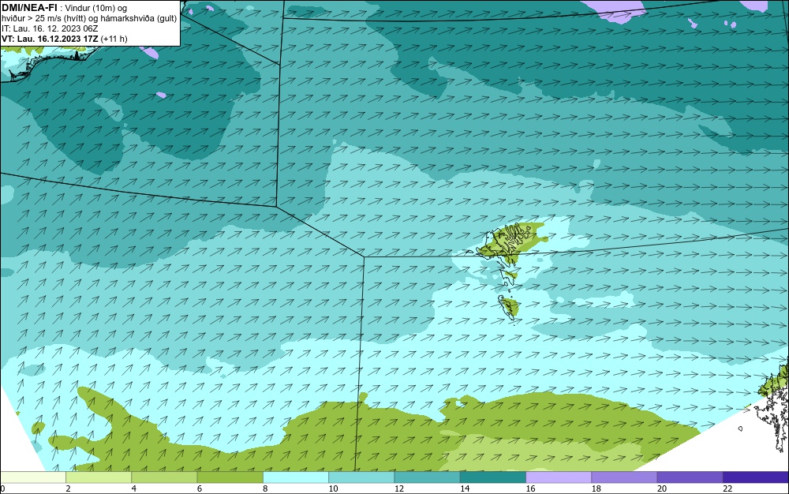Click the 'IT: Lau. 16. 12. 2023 06Z' line
The height and width of the screenshot is (494, 789).
coord(49,28)
